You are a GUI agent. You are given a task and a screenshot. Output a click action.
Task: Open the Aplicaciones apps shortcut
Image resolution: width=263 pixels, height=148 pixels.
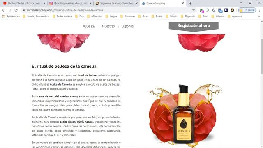pos(11,16)
